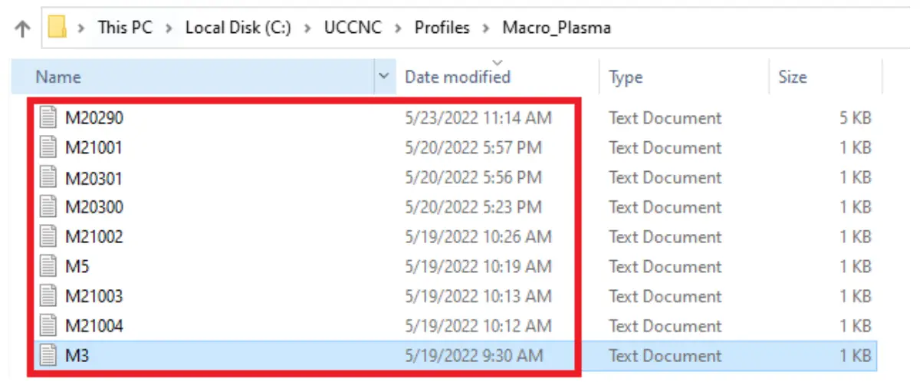Click the M21003 text file icon
Image resolution: width=923 pixels, height=382 pixels.
coord(49,296)
